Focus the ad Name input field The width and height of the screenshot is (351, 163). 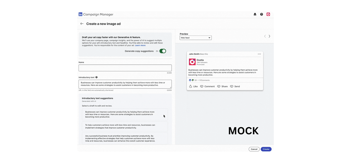coord(125,68)
